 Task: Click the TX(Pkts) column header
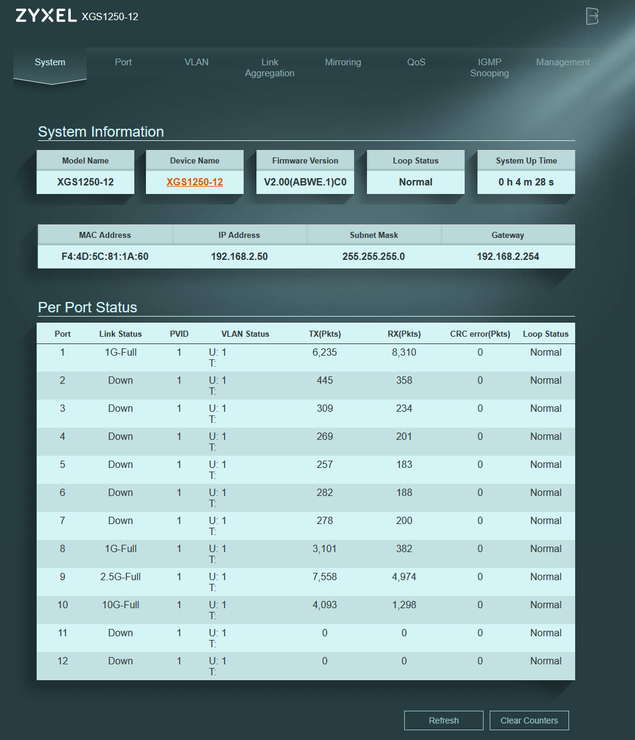click(325, 334)
